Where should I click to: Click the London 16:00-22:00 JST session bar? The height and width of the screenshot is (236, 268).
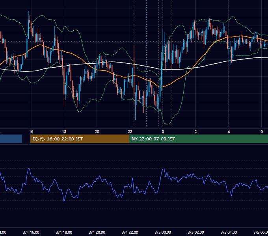(x=80, y=139)
